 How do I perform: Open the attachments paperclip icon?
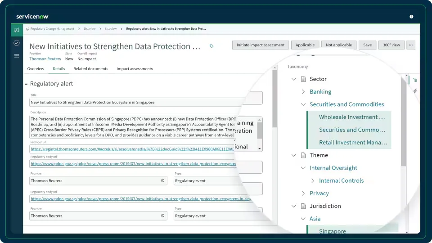(x=415, y=91)
